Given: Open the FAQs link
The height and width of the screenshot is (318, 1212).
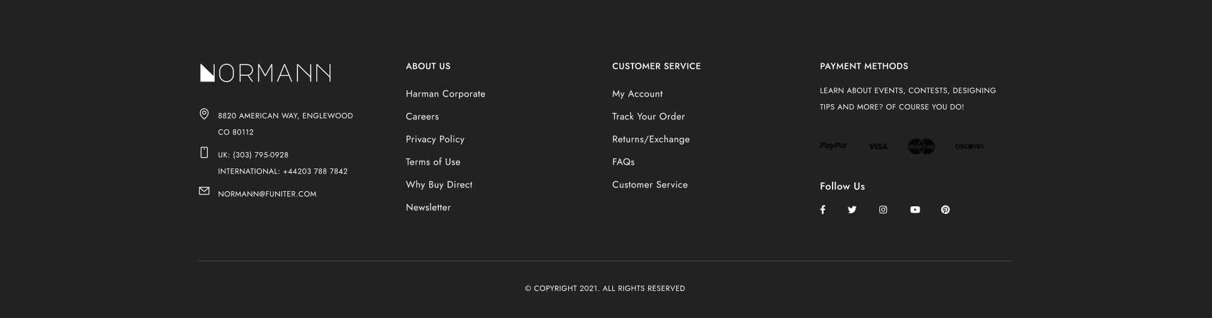Looking at the screenshot, I should click(x=624, y=162).
